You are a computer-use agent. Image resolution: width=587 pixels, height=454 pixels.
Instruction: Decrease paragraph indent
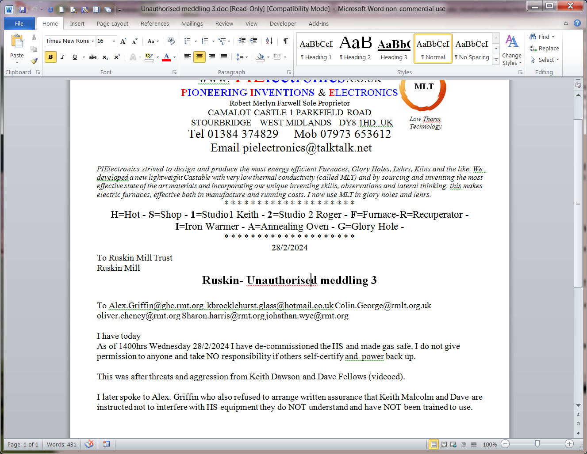242,41
